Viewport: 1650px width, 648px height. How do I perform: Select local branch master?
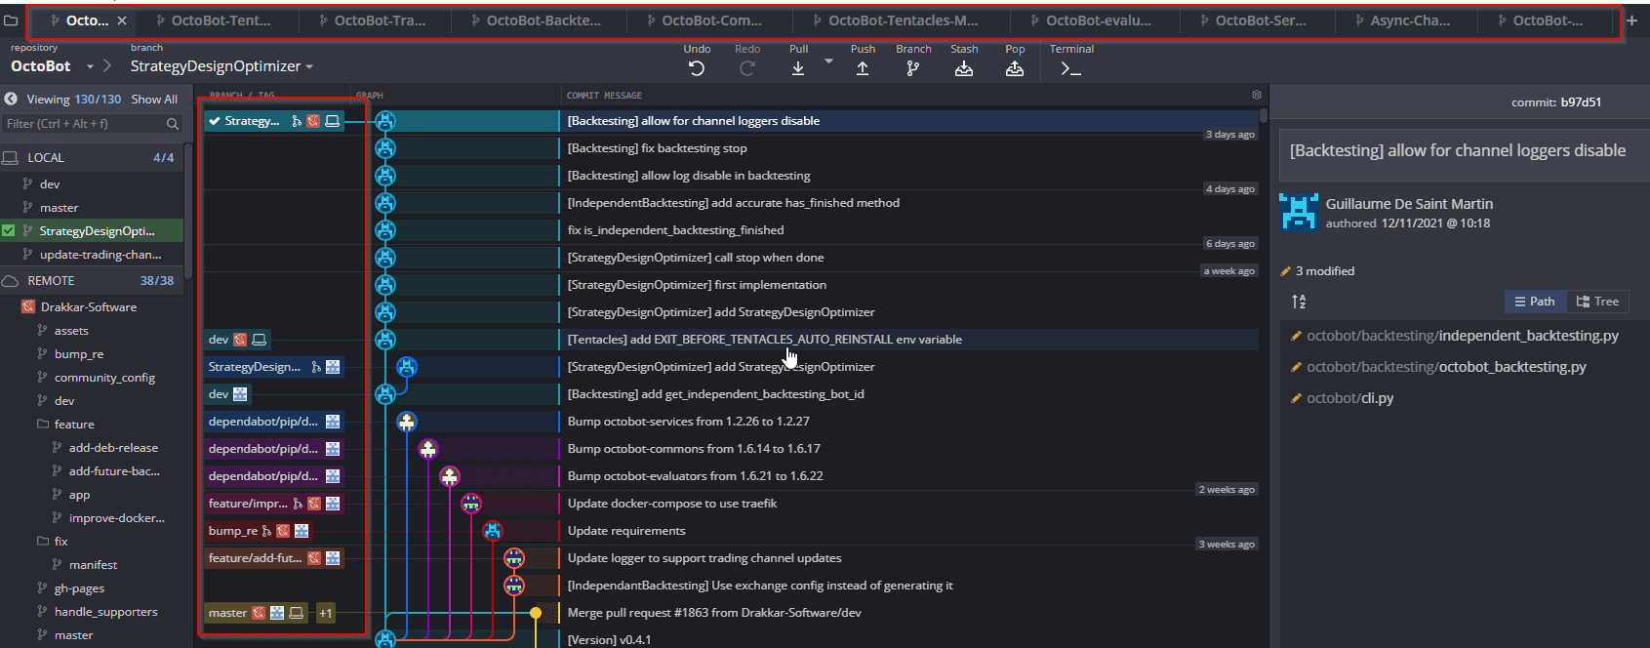point(59,207)
